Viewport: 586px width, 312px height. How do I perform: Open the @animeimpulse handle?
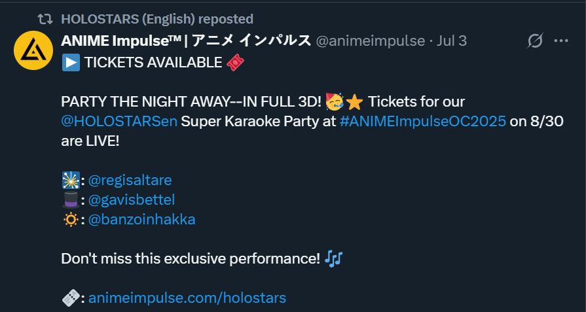pos(370,41)
